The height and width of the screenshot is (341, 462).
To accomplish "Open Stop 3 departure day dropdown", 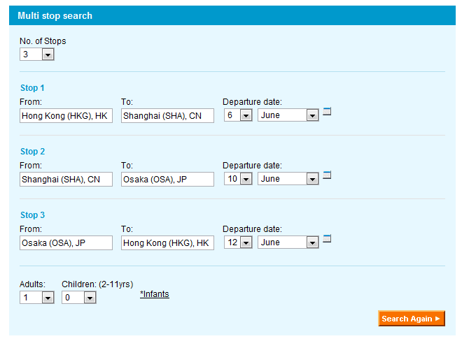I will click(x=238, y=243).
